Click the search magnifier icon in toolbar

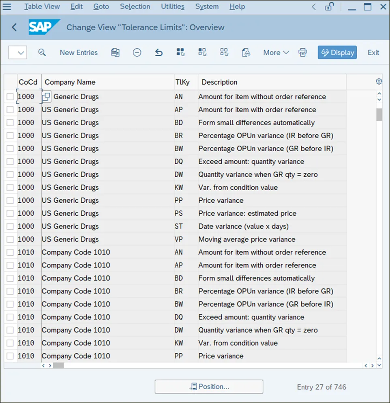click(42, 53)
